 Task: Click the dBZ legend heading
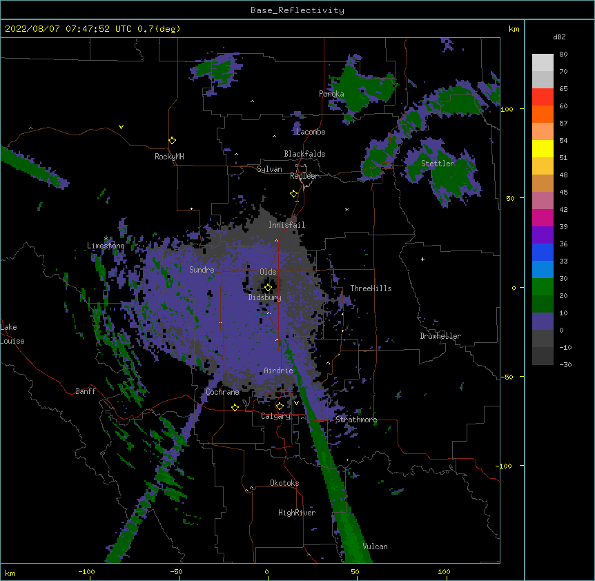click(559, 37)
